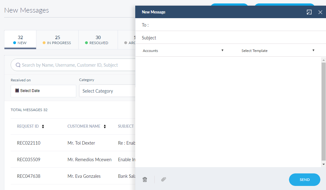Viewport: 326px width, 190px height.
Task: Expand the New Message window to full size
Action: [309, 12]
